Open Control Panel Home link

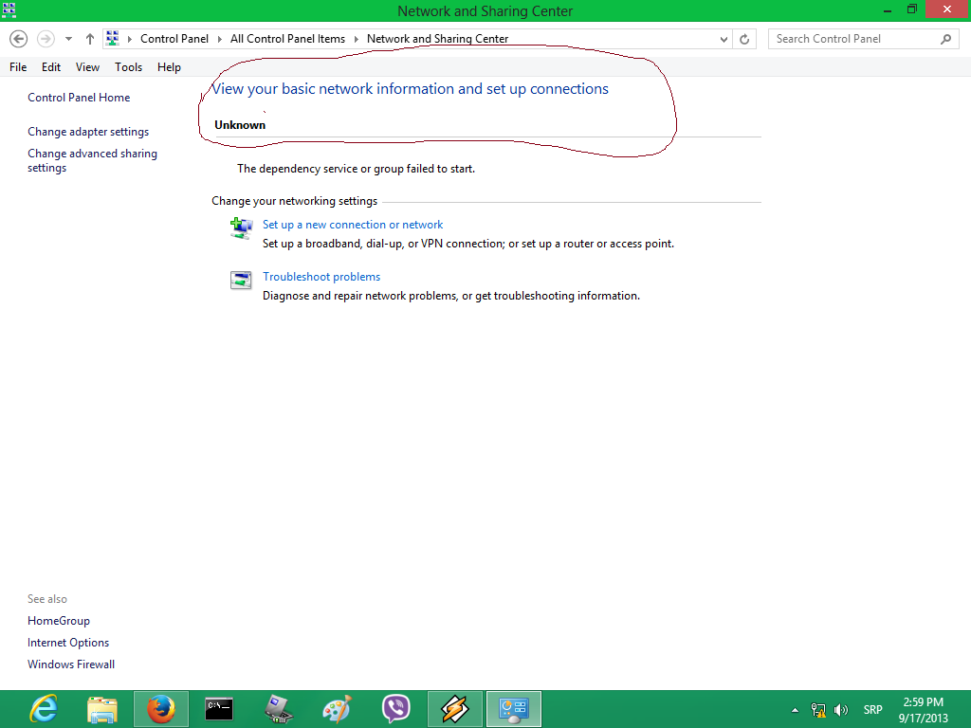tap(79, 98)
